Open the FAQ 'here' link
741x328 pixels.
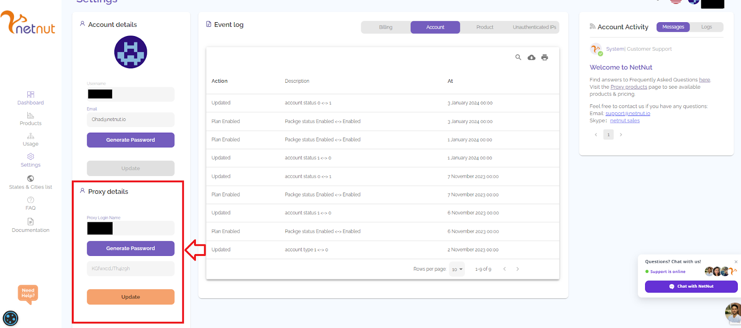[704, 80]
